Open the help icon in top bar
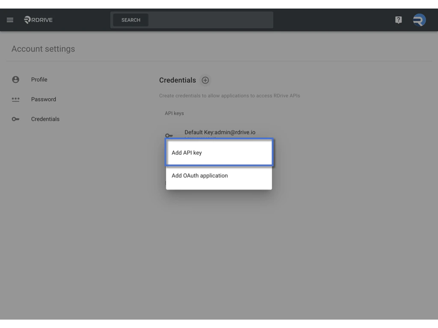 [x=398, y=20]
